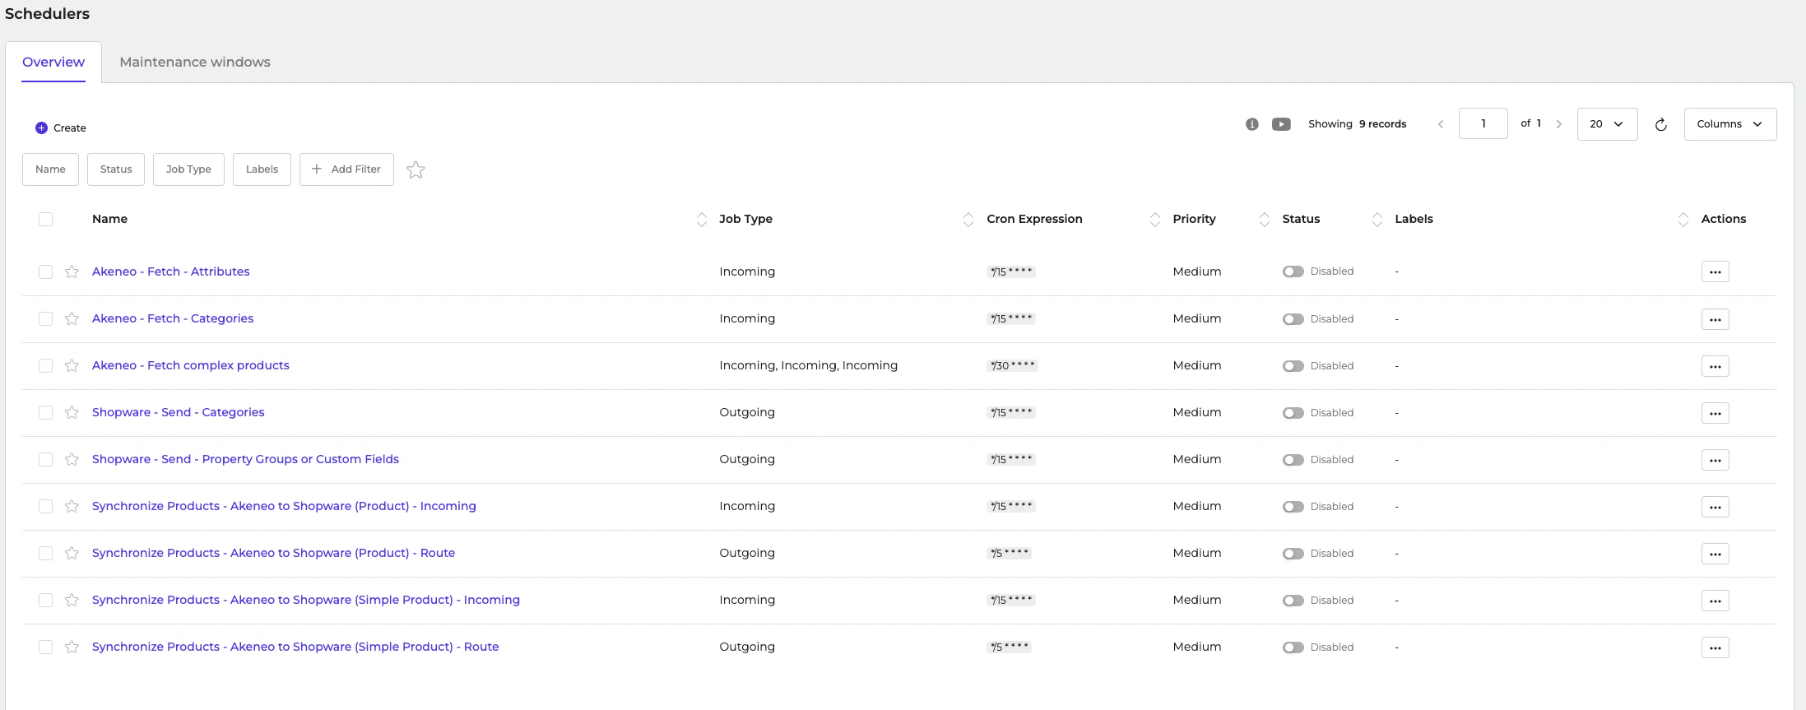Image resolution: width=1806 pixels, height=710 pixels.
Task: Click the info icon near Showing records
Action: point(1251,124)
